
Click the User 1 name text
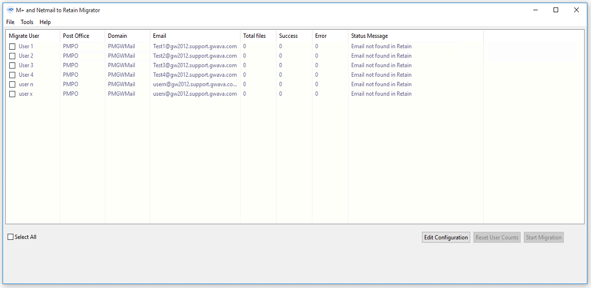[26, 46]
